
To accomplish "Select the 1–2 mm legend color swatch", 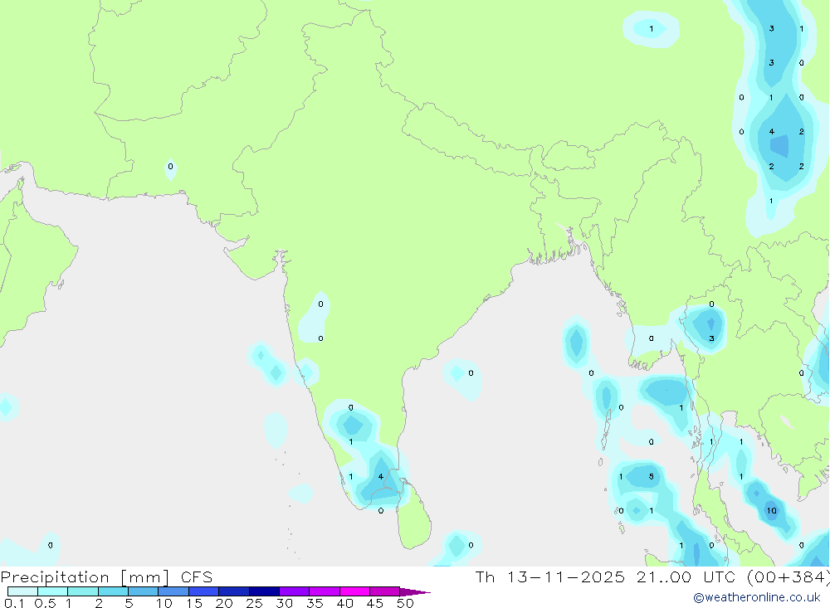I will pos(82,591).
